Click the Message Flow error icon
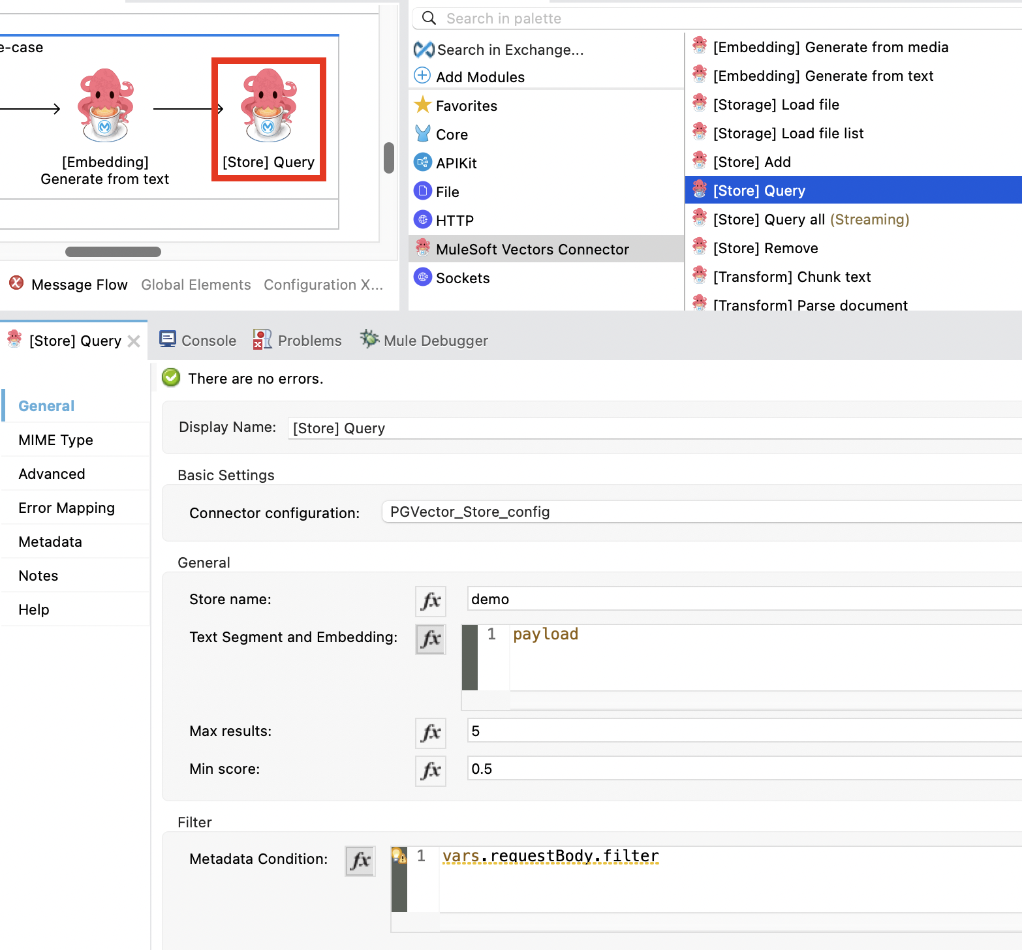1022x950 pixels. click(16, 283)
